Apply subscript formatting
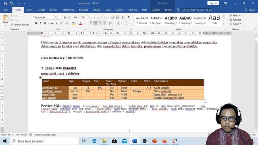This screenshot has width=258, height=145. pyautogui.click(x=56, y=23)
